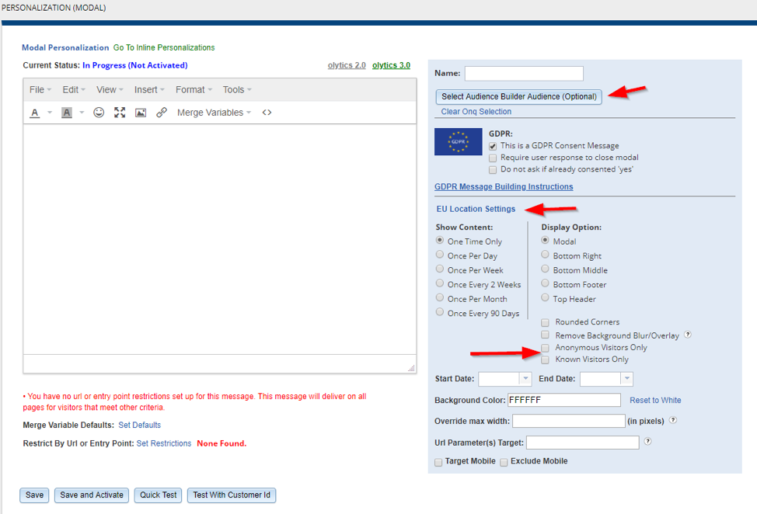This screenshot has height=514, width=757.
Task: Click Select Audience Builder Audience button
Action: [x=519, y=97]
